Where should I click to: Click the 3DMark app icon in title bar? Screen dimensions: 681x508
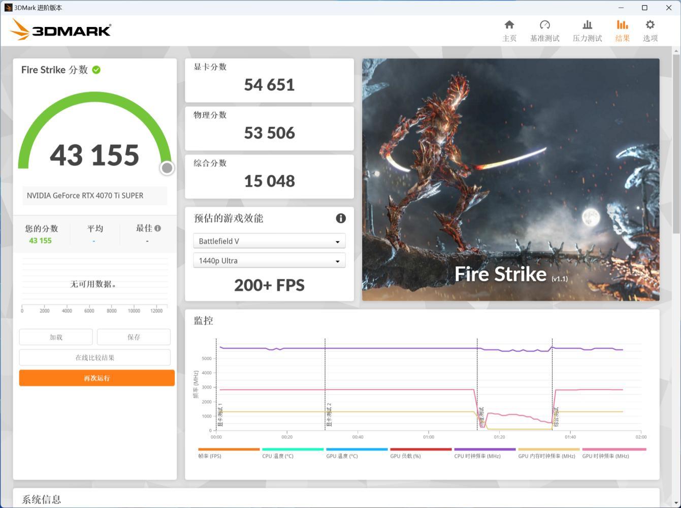coord(8,8)
